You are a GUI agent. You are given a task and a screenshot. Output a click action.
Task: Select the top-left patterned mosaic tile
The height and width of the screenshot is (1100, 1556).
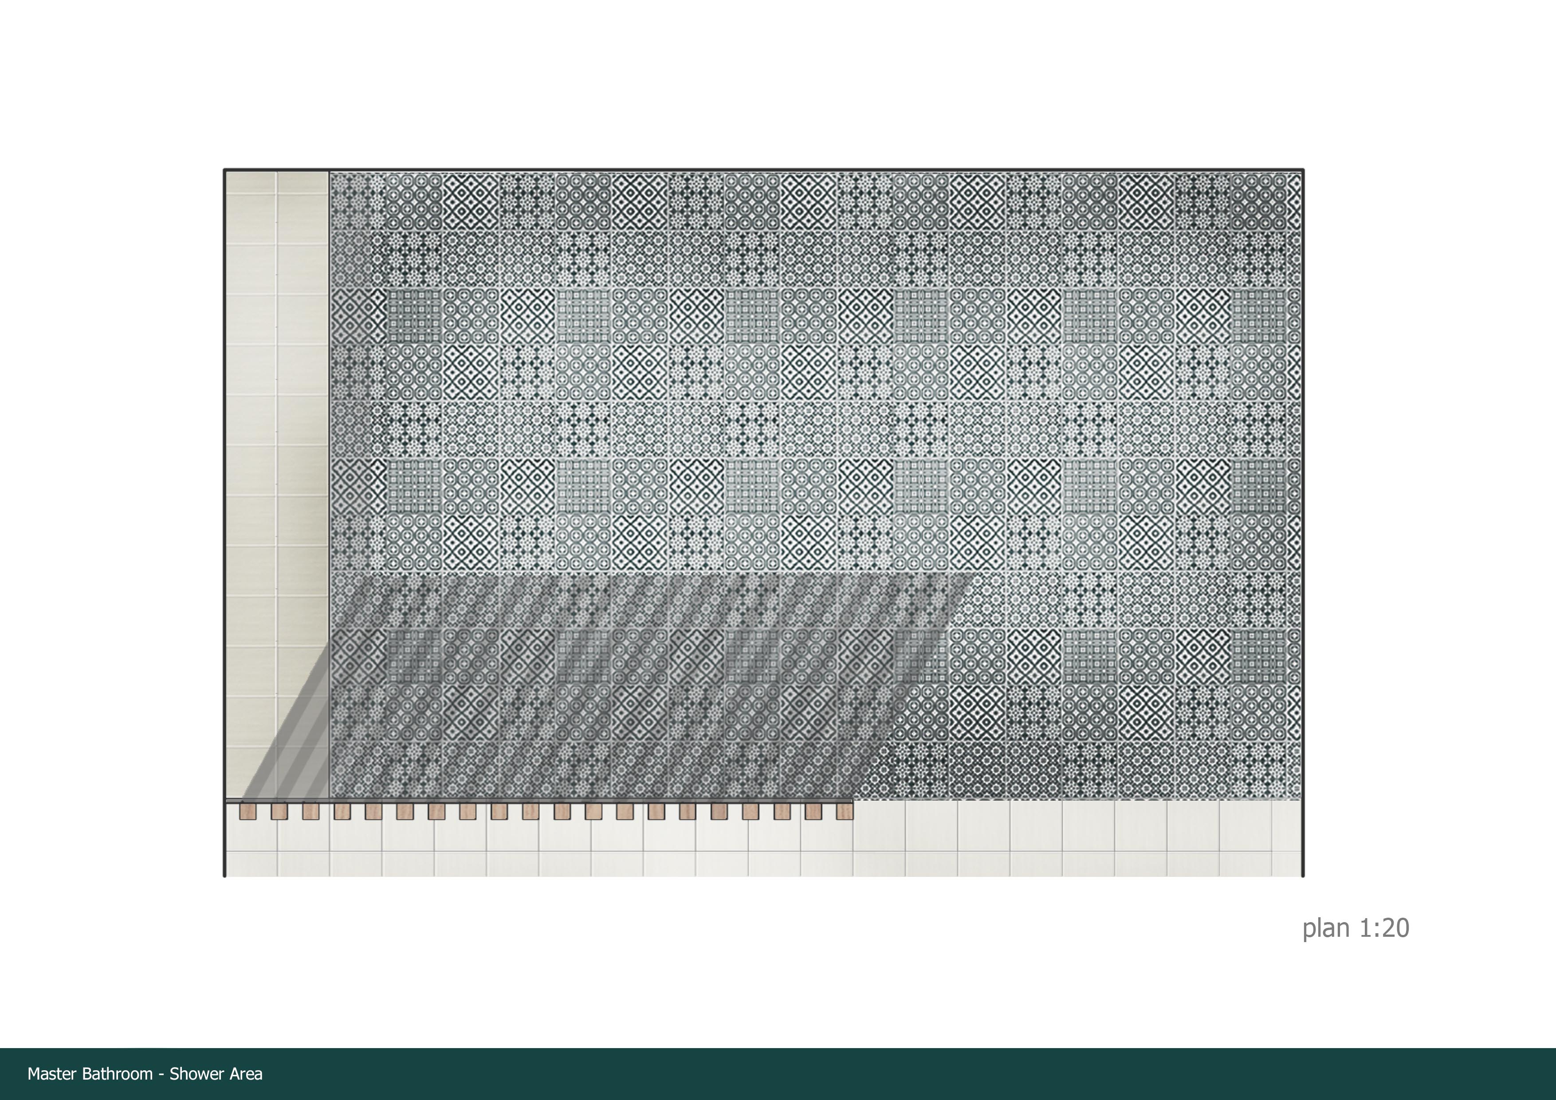(358, 201)
